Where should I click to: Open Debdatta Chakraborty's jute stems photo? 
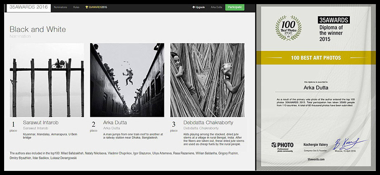tap(207, 80)
